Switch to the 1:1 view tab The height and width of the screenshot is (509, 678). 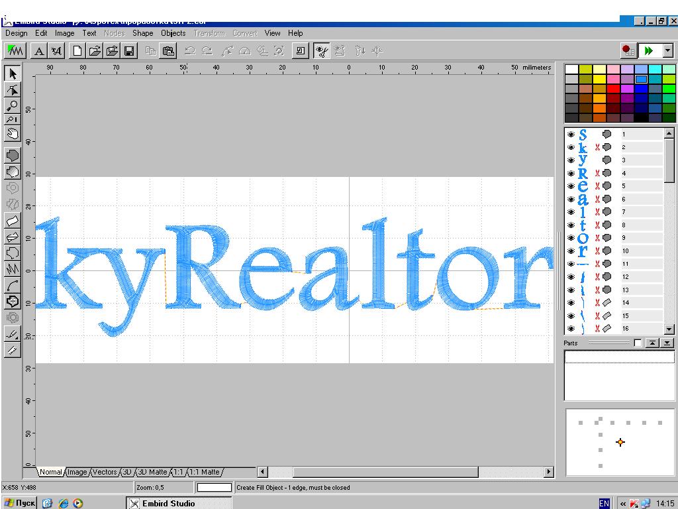178,472
